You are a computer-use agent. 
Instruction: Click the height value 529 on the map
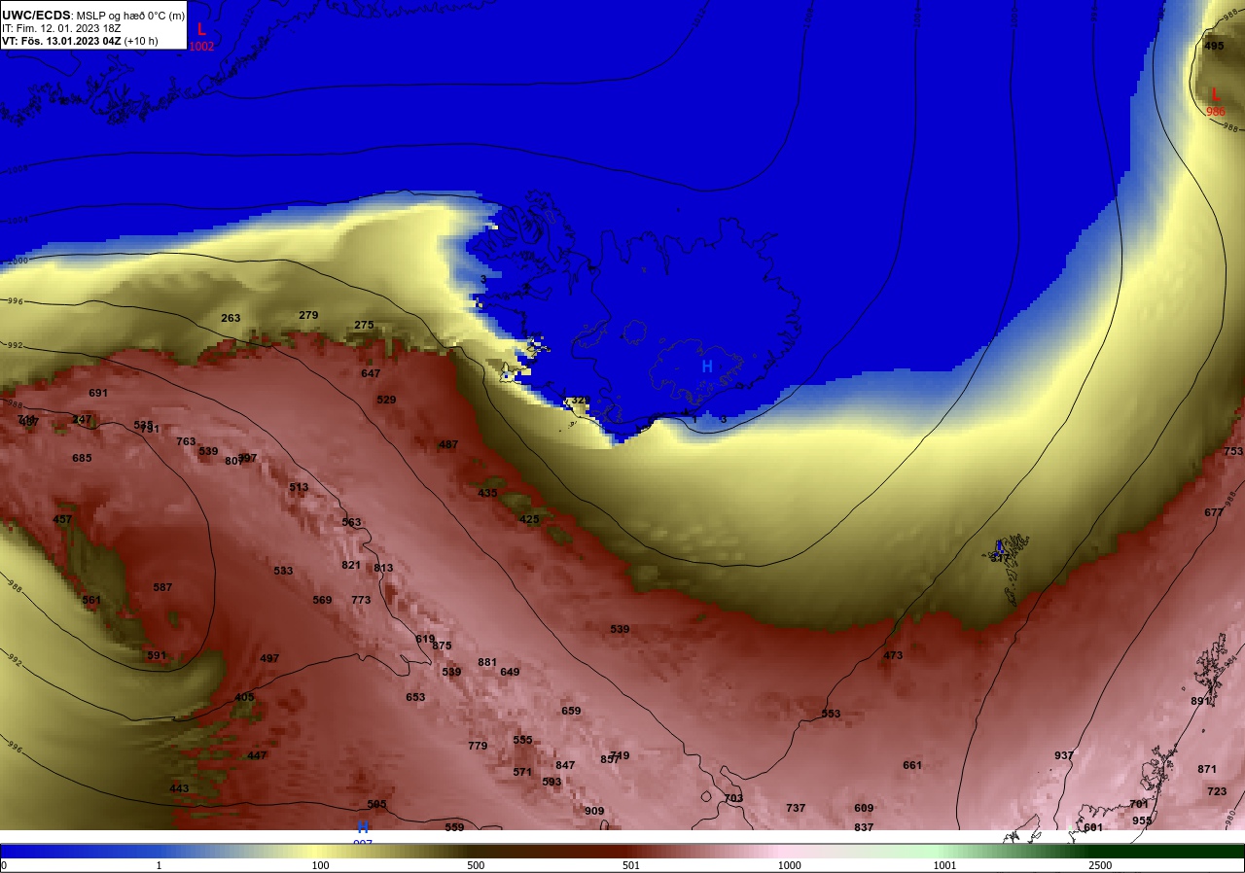pyautogui.click(x=386, y=401)
